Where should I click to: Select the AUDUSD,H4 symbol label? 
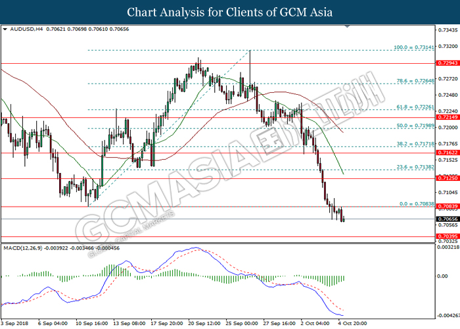(26, 29)
